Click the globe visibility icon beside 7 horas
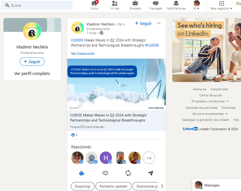Image resolution: width=241 pixels, height=191 pixels. (x=101, y=33)
